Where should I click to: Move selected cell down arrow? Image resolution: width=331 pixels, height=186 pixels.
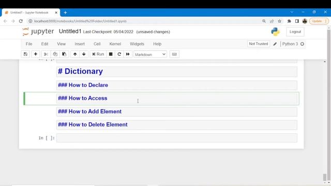click(x=84, y=54)
